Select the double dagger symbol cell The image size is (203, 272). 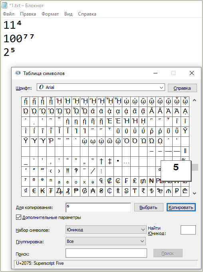click(109, 162)
